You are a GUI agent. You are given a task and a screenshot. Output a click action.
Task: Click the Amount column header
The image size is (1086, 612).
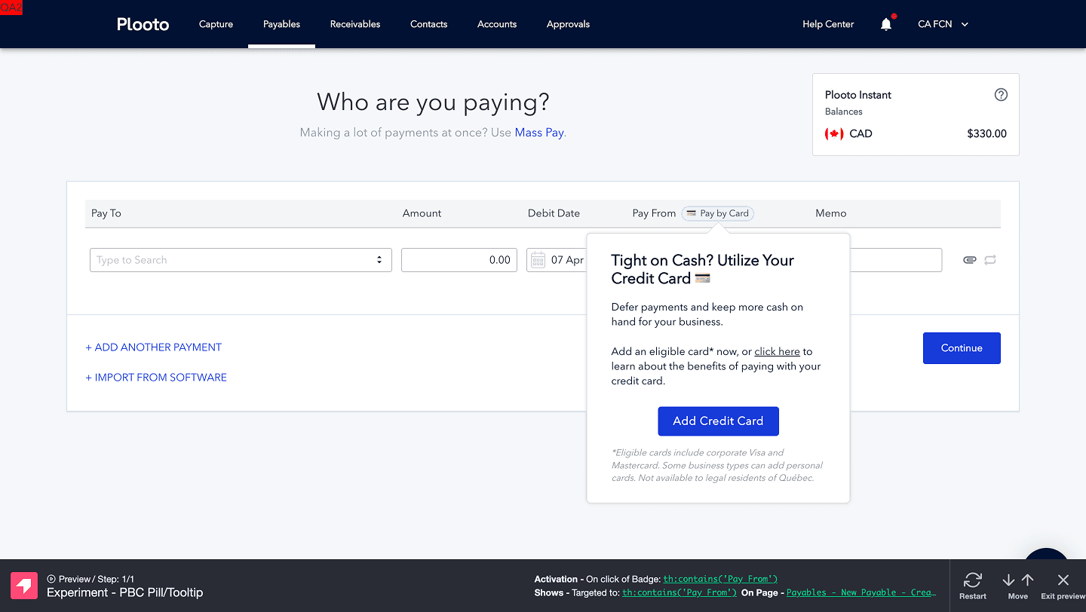tap(422, 213)
